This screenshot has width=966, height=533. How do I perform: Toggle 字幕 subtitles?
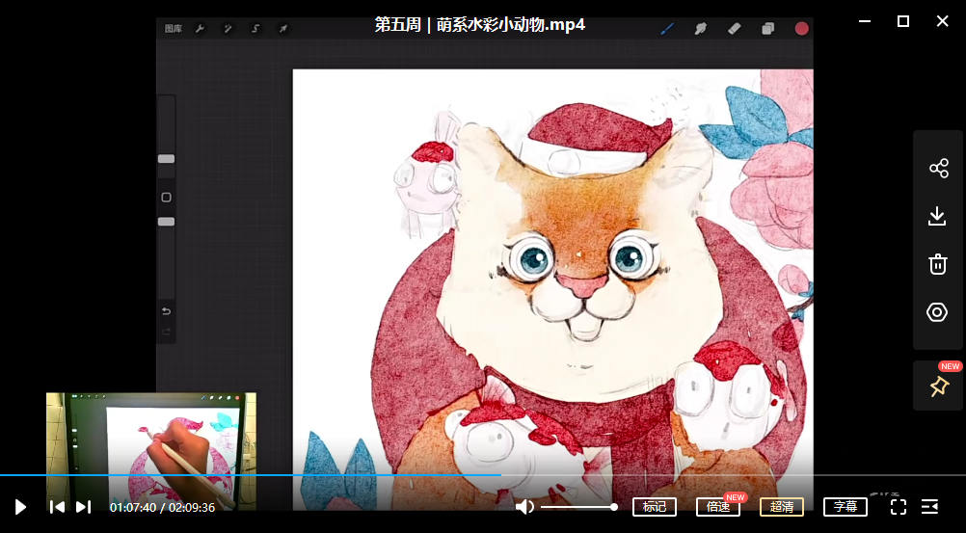(x=845, y=507)
